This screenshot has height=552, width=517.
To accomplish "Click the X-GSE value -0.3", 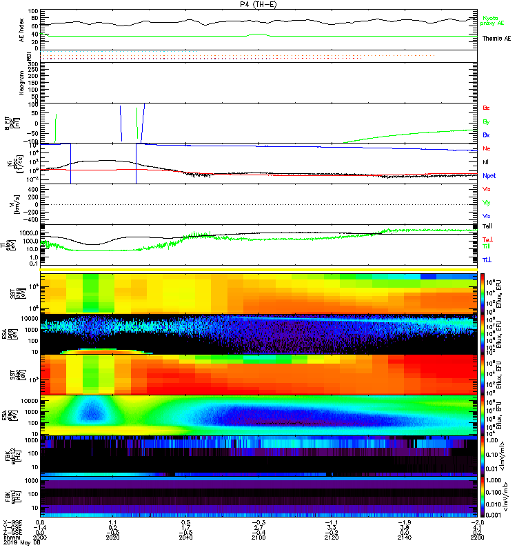I will (x=258, y=522).
